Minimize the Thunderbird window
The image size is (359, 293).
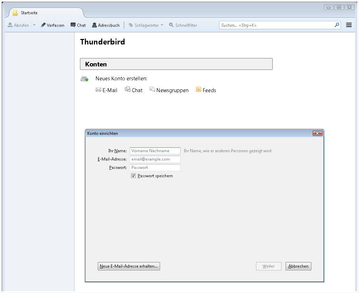pyautogui.click(x=328, y=7)
